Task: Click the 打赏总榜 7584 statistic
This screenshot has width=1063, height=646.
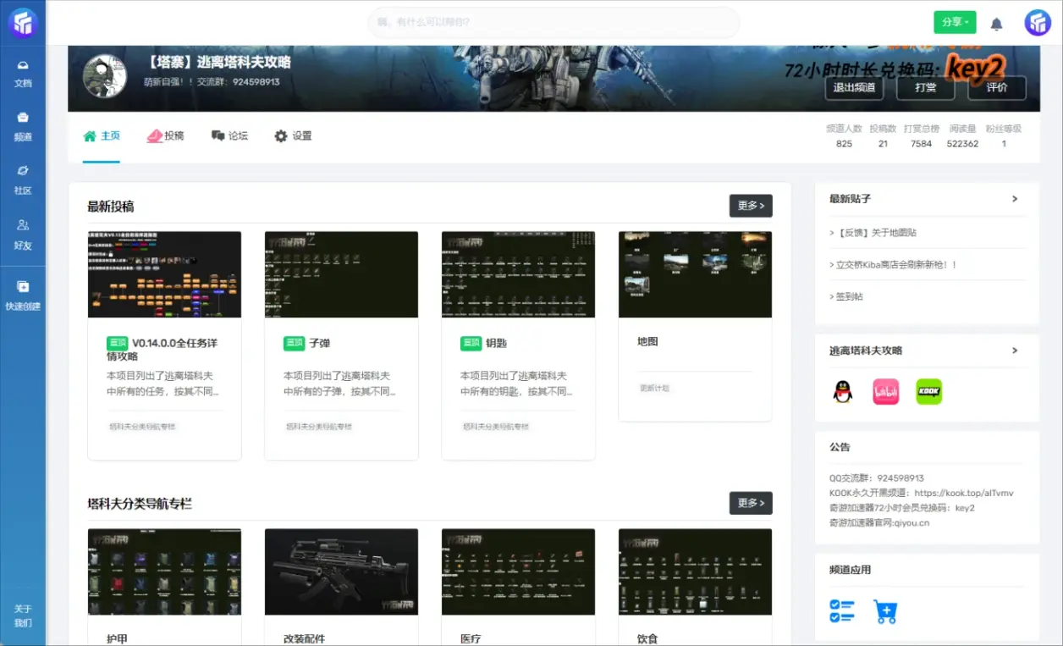Action: pos(922,136)
